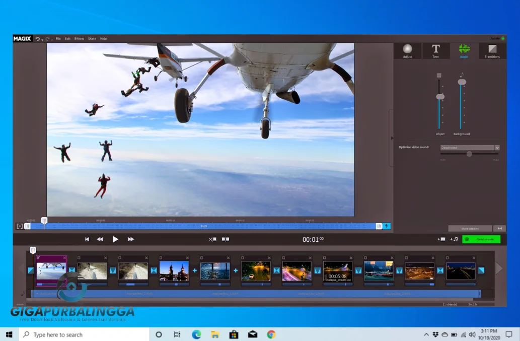The width and height of the screenshot is (520, 341).
Task: Open the Share menu
Action: (x=92, y=38)
